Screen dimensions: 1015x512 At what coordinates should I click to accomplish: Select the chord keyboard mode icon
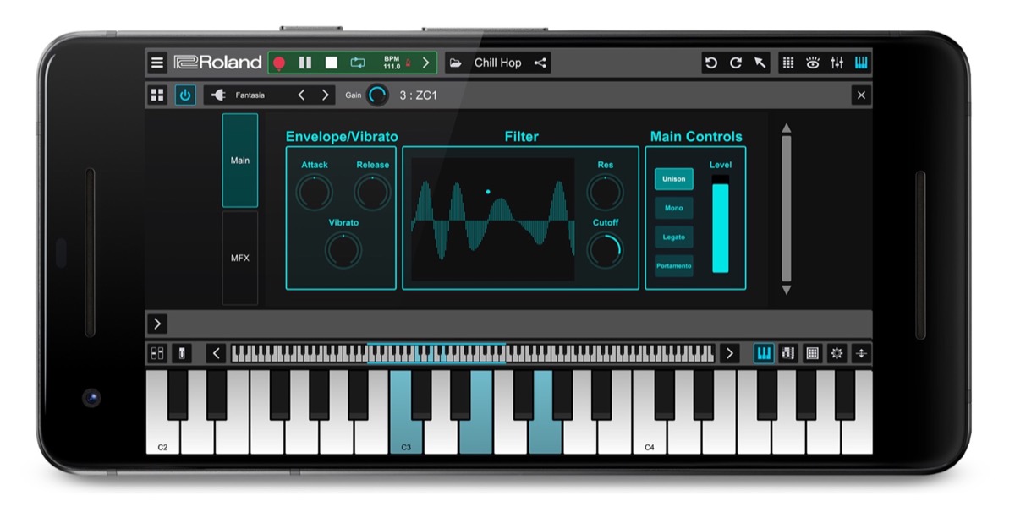pyautogui.click(x=788, y=353)
